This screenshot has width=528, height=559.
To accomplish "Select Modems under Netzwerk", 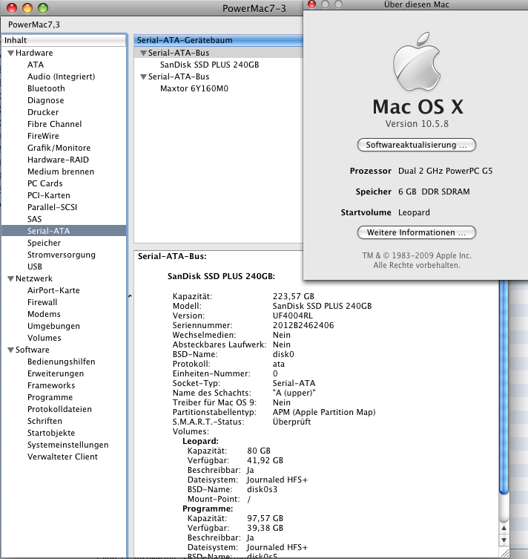I will point(44,314).
